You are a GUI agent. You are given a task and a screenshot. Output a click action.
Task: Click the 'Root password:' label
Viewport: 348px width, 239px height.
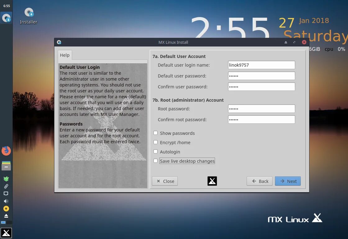coord(174,109)
